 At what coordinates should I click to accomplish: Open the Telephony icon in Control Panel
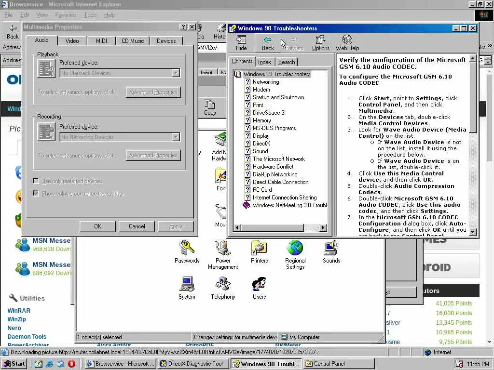point(223,288)
